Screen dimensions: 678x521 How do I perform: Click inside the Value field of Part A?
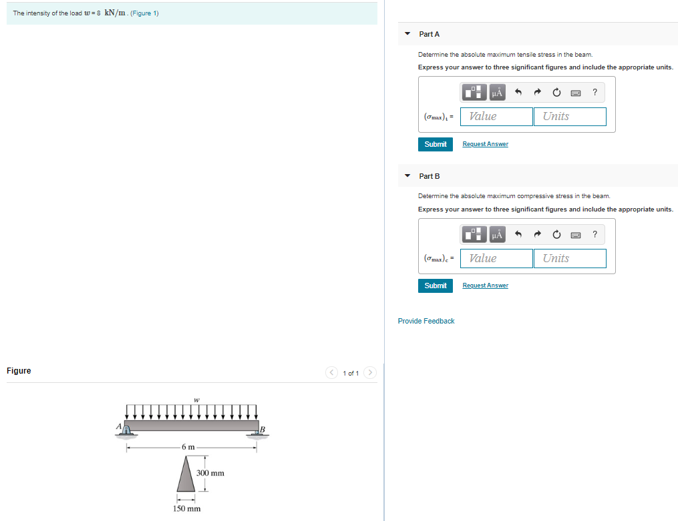point(496,116)
